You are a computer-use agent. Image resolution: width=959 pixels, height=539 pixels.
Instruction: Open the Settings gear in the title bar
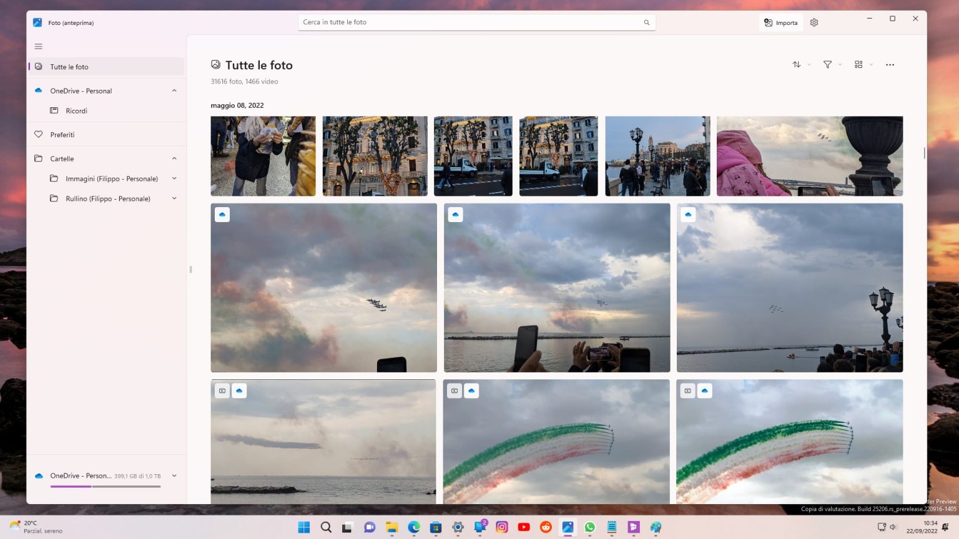tap(814, 22)
